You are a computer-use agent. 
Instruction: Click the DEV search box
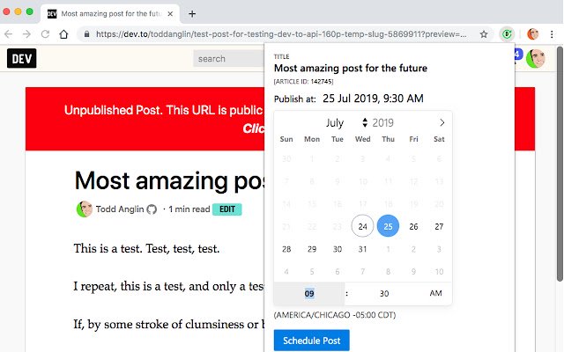click(229, 59)
